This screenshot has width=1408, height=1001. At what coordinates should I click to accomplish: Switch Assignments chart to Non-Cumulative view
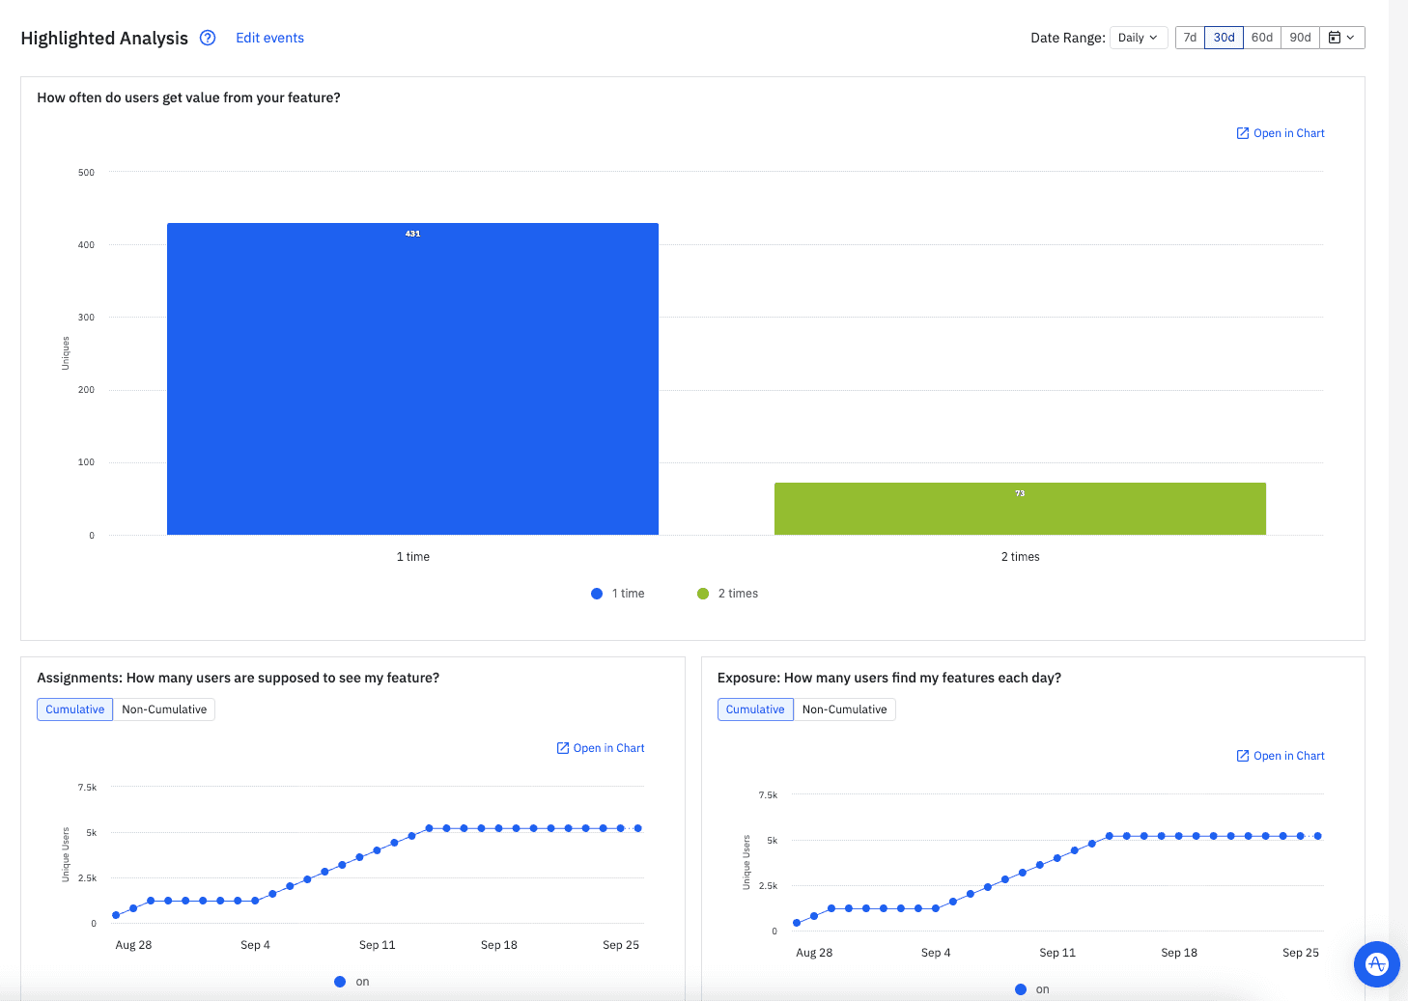[x=164, y=709]
